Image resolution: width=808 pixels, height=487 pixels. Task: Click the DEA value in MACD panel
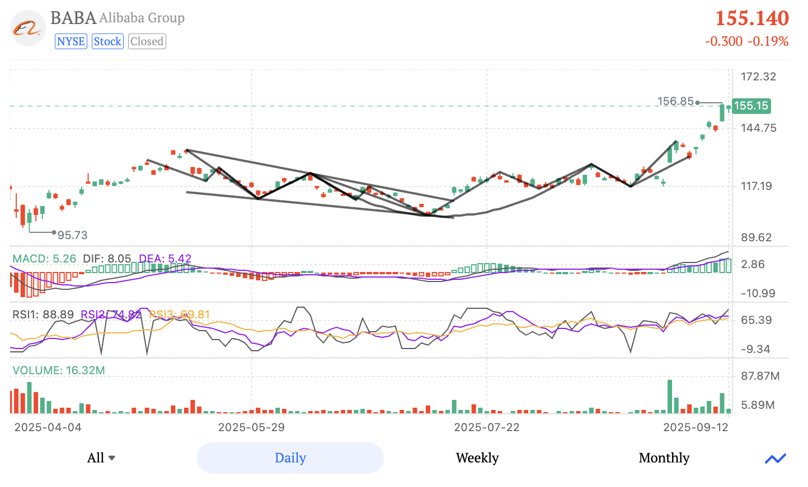(x=166, y=259)
